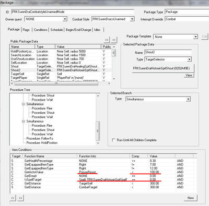
Task: Click << button below Item Conditions
Action: tap(13, 198)
